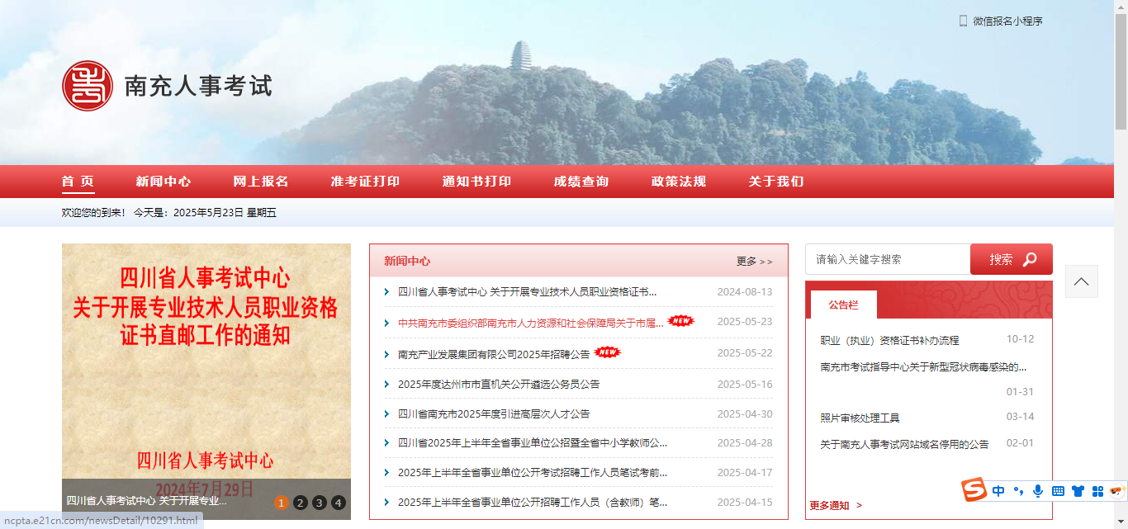The height and width of the screenshot is (529, 1128).
Task: Open news 四川省2025年上半年全省事业单位公招
Action: point(533,443)
